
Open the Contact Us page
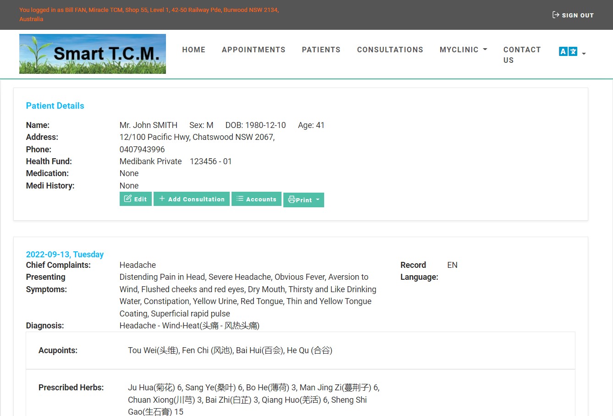pos(522,55)
